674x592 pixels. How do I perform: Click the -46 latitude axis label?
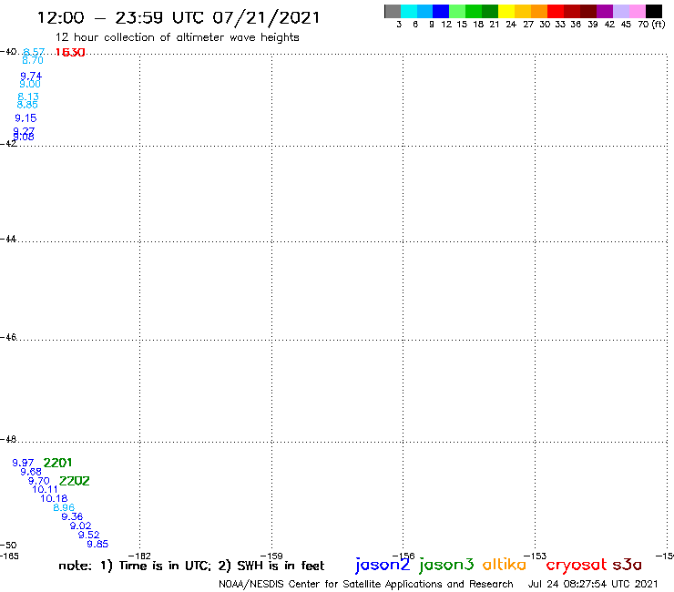click(8, 337)
